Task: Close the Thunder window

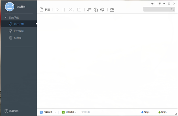Action: point(174,4)
